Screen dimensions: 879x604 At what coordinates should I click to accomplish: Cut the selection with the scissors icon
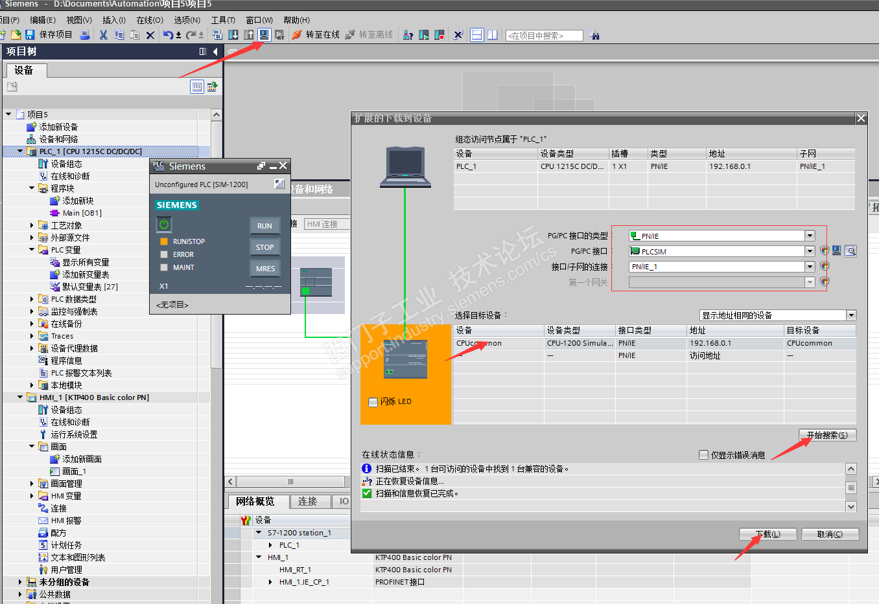[x=103, y=34]
